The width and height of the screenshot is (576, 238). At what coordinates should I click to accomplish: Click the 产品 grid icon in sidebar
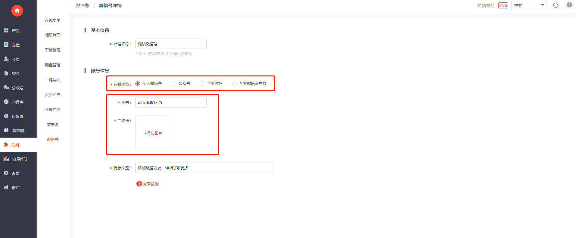click(6, 30)
